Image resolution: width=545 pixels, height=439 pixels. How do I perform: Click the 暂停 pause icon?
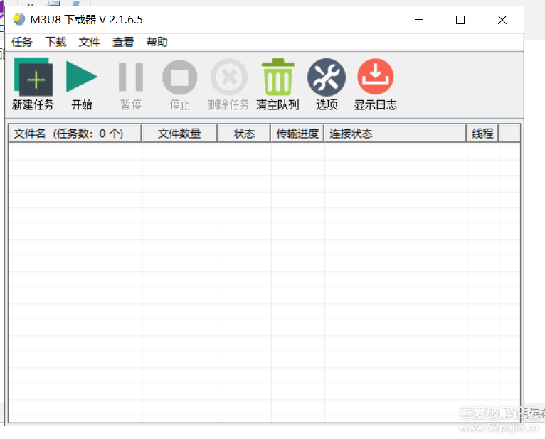pos(131,77)
